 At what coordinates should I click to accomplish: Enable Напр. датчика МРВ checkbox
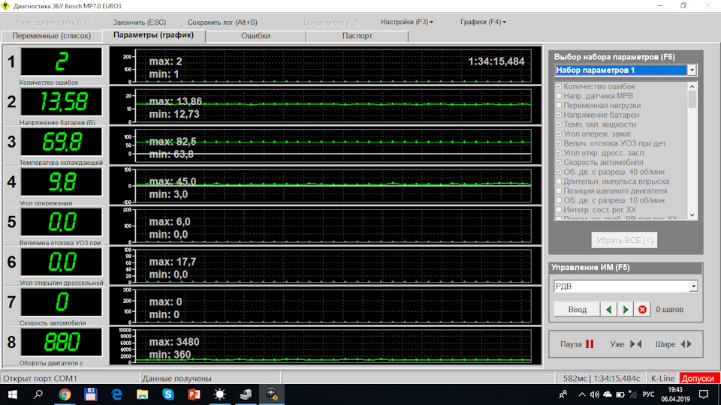point(559,96)
